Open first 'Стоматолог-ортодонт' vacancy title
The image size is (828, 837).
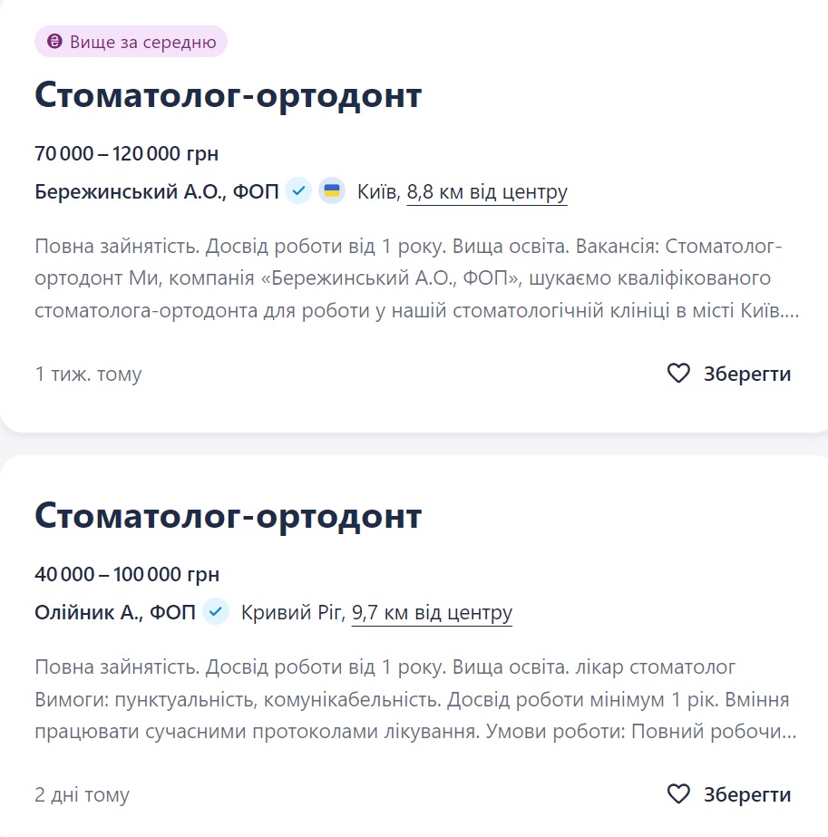coord(227,94)
